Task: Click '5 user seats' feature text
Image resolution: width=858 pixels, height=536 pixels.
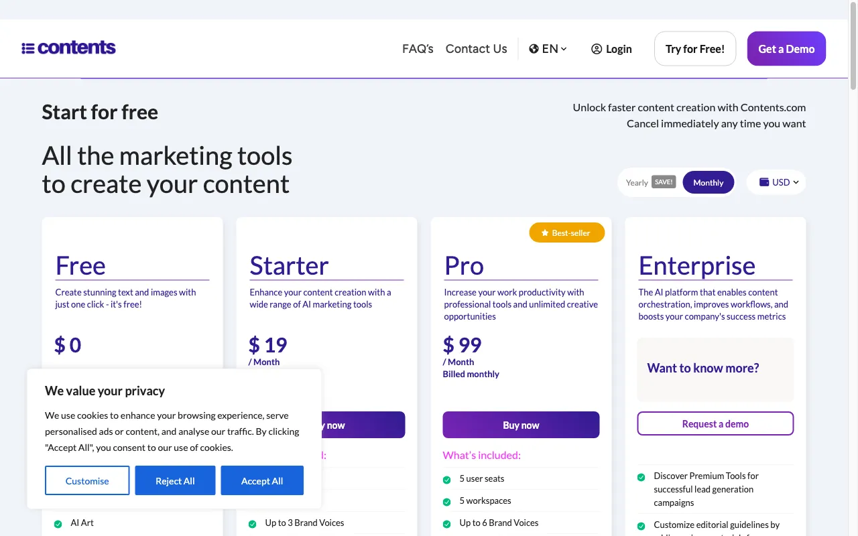Action: point(482,478)
